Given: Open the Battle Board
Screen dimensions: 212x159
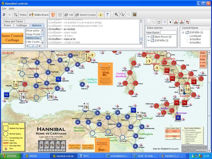Looking at the screenshot, I should 39,15.
